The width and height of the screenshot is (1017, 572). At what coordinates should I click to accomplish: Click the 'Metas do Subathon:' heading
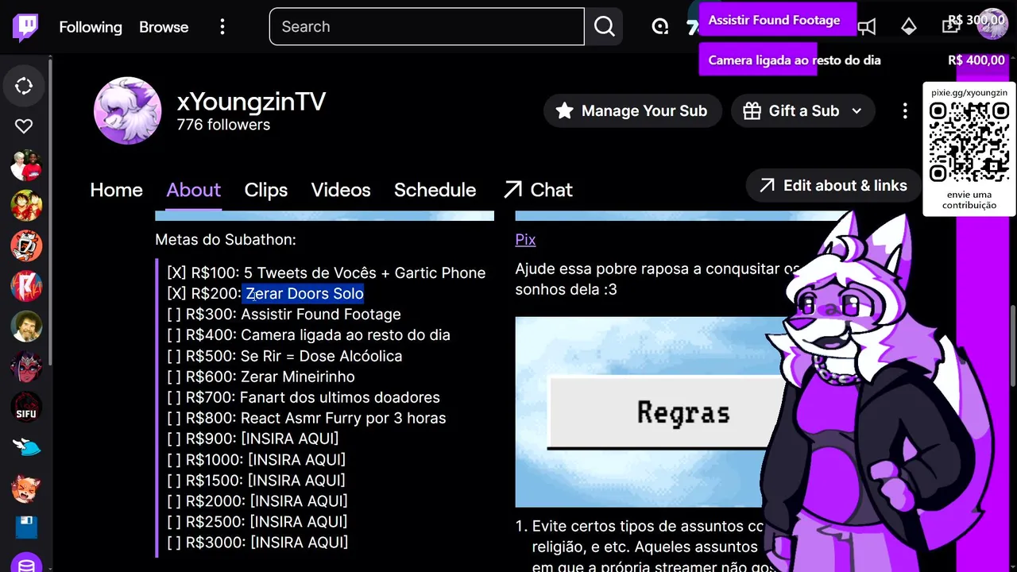pos(226,240)
